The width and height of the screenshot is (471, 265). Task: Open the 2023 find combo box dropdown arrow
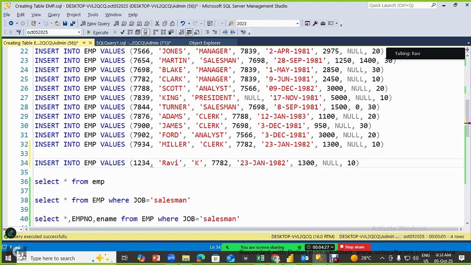pos(297,24)
